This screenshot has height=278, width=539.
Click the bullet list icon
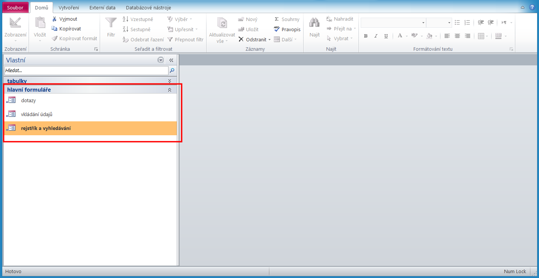coord(457,23)
